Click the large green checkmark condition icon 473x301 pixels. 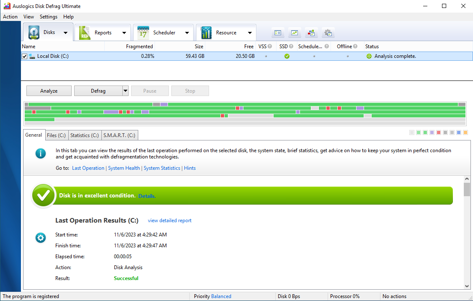pos(43,196)
